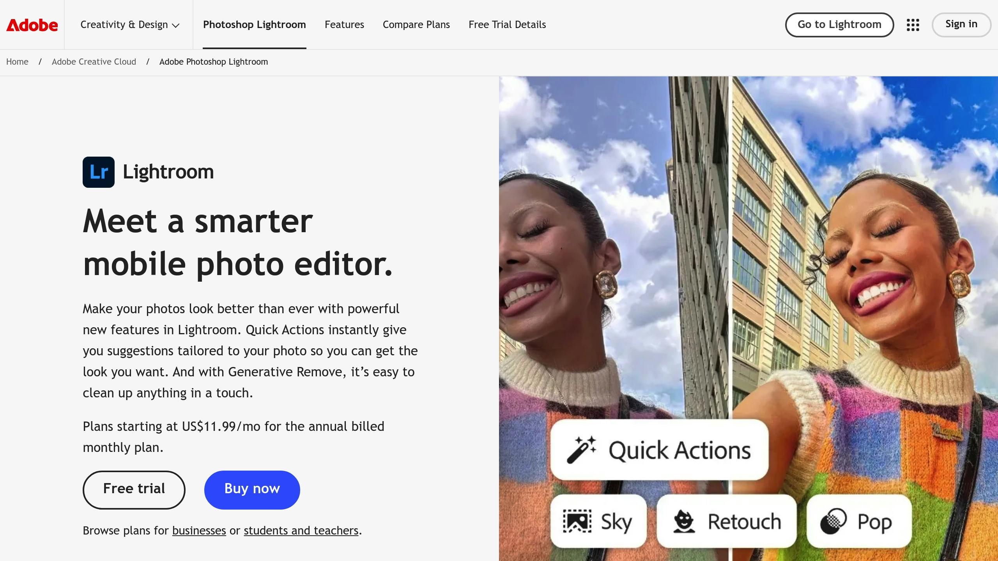Click the Sign in button

[961, 25]
